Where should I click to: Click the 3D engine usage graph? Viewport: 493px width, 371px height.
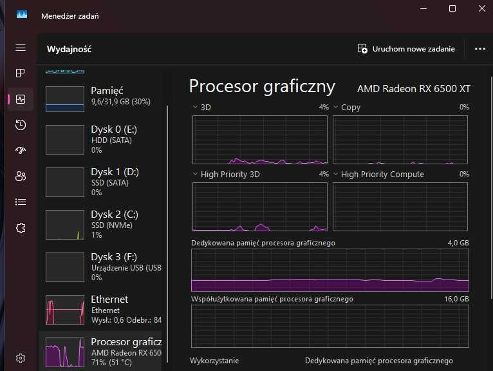click(260, 140)
